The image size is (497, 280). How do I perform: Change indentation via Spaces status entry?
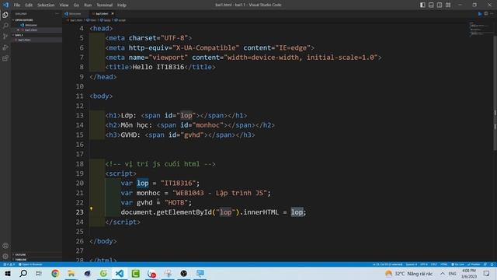pyautogui.click(x=412, y=264)
